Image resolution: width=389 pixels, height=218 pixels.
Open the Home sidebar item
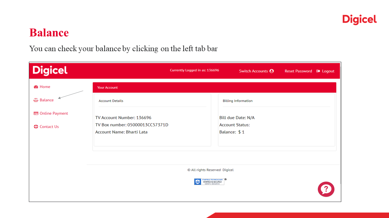point(42,87)
